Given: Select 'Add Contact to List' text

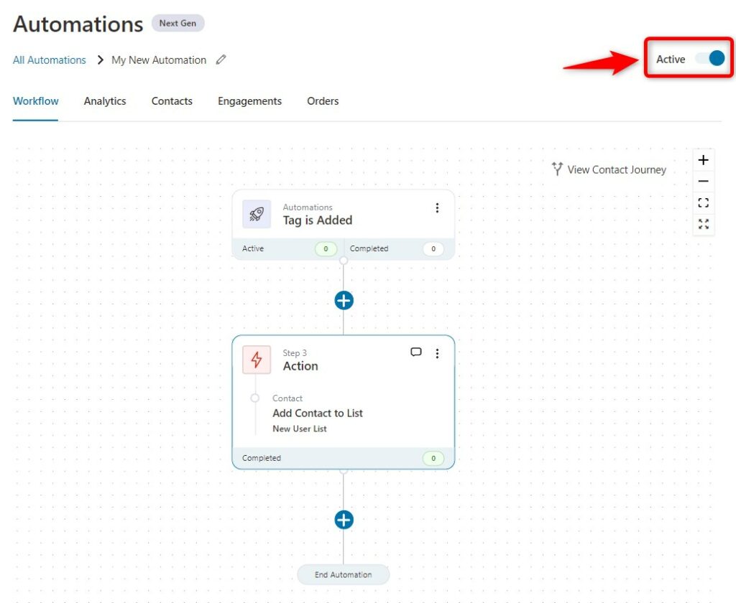Looking at the screenshot, I should pyautogui.click(x=318, y=413).
